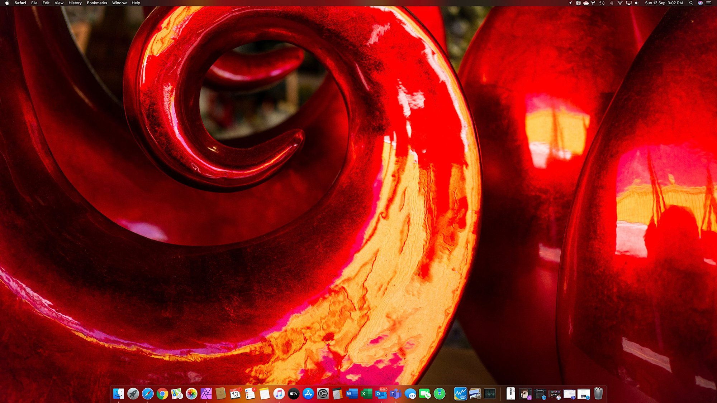717x403 pixels.
Task: Restore minimized Affinity Photo cat window
Action: coord(526,394)
